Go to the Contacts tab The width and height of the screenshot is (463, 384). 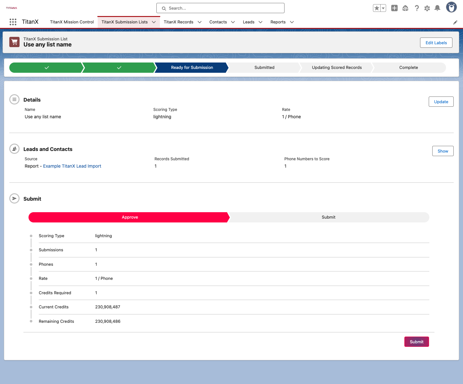coord(218,22)
